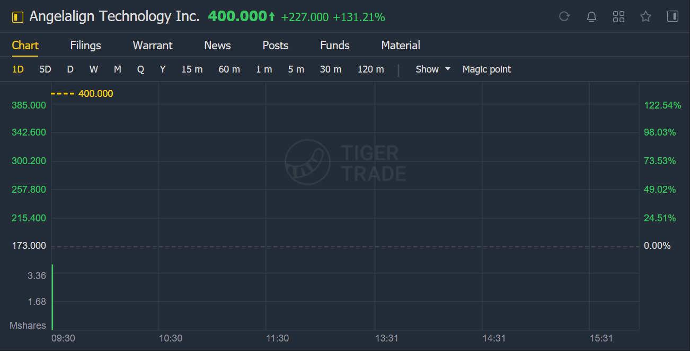Select the 15 m interval

click(x=192, y=69)
